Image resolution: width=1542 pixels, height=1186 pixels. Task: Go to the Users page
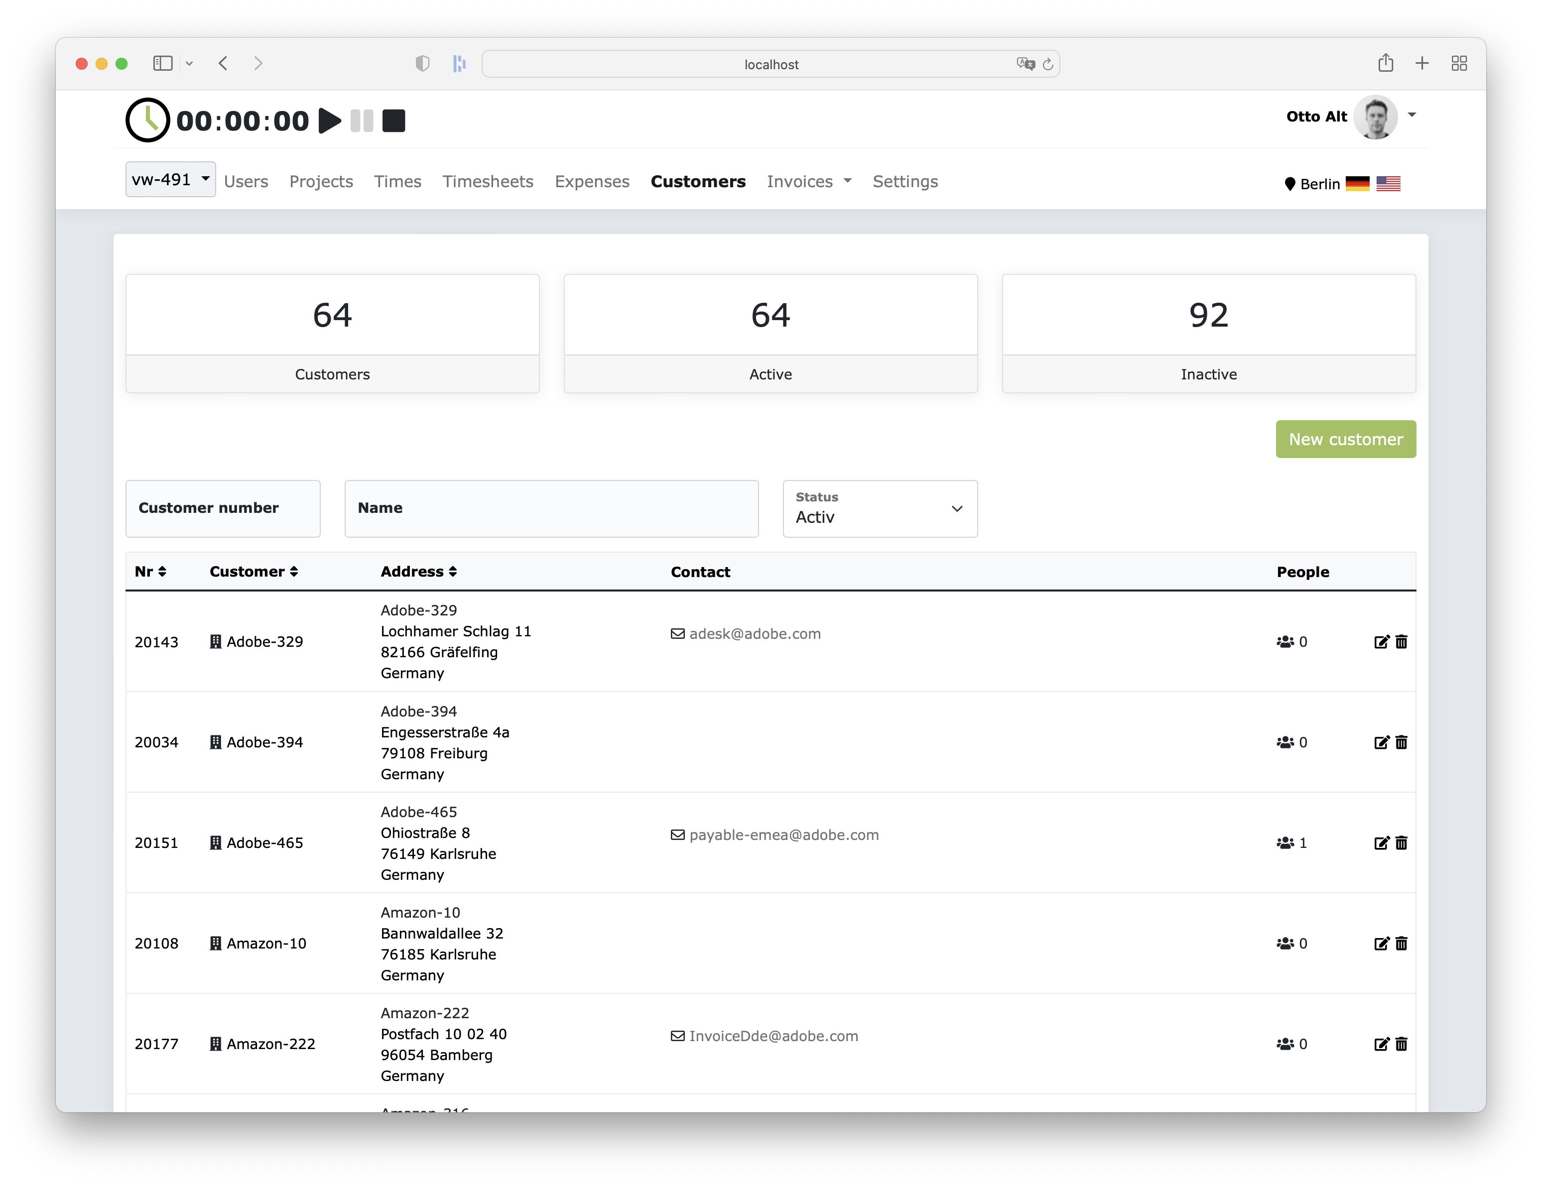[246, 181]
